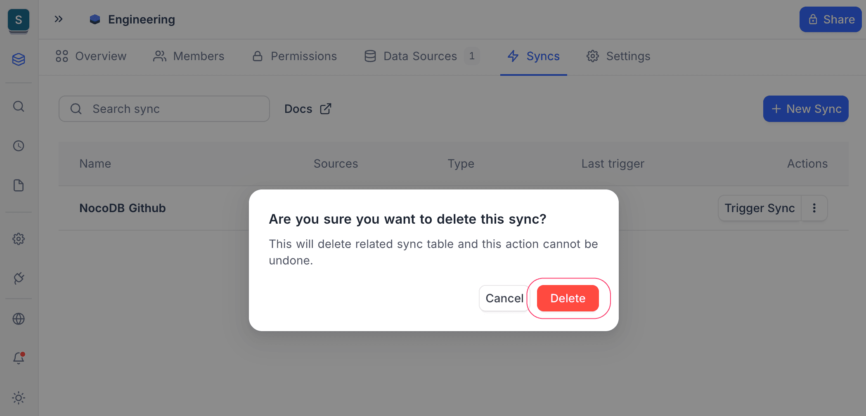Screen dimensions: 866x416
Task: Toggle light and dark theme with sun icon
Action: [x=19, y=397]
